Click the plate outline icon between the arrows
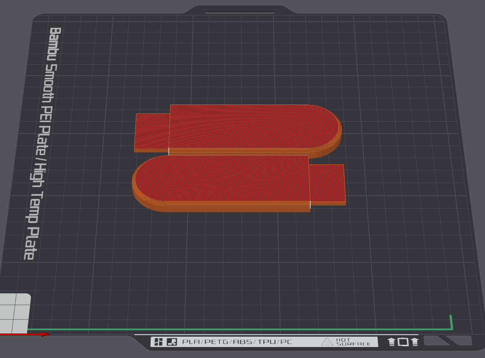This screenshot has height=358, width=485. click(403, 342)
